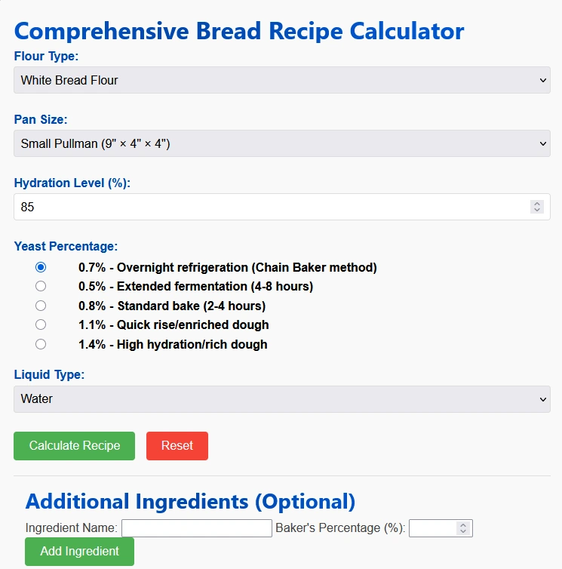Select 1.1% quick rise radio button
This screenshot has width=562, height=569.
click(x=41, y=324)
